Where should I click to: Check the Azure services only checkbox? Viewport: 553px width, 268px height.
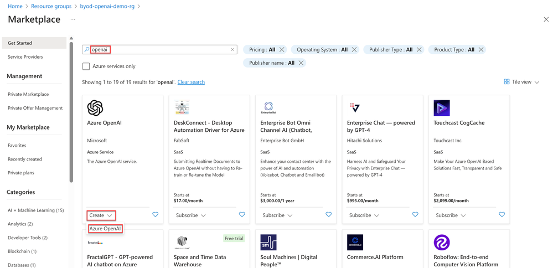click(x=86, y=66)
